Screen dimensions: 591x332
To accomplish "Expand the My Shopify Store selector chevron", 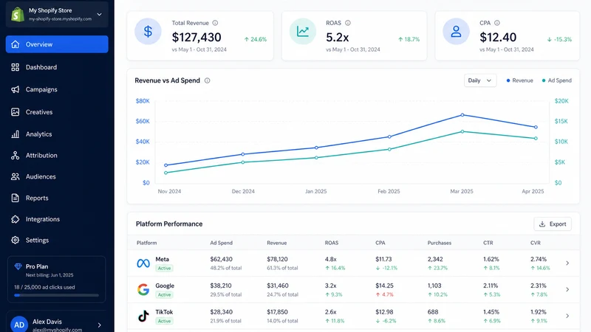I will tap(99, 14).
